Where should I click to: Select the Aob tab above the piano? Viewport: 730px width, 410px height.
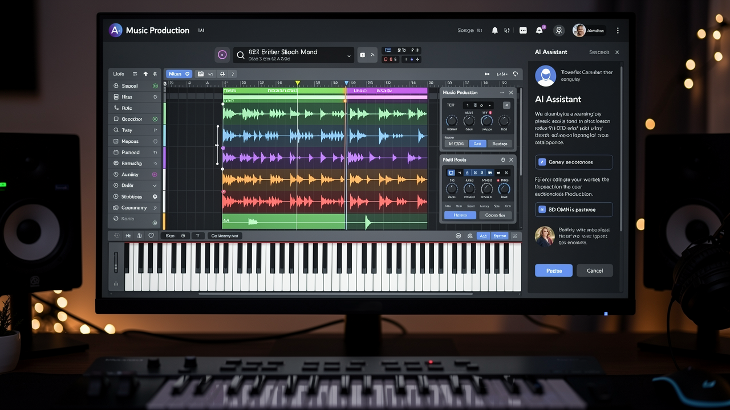483,236
